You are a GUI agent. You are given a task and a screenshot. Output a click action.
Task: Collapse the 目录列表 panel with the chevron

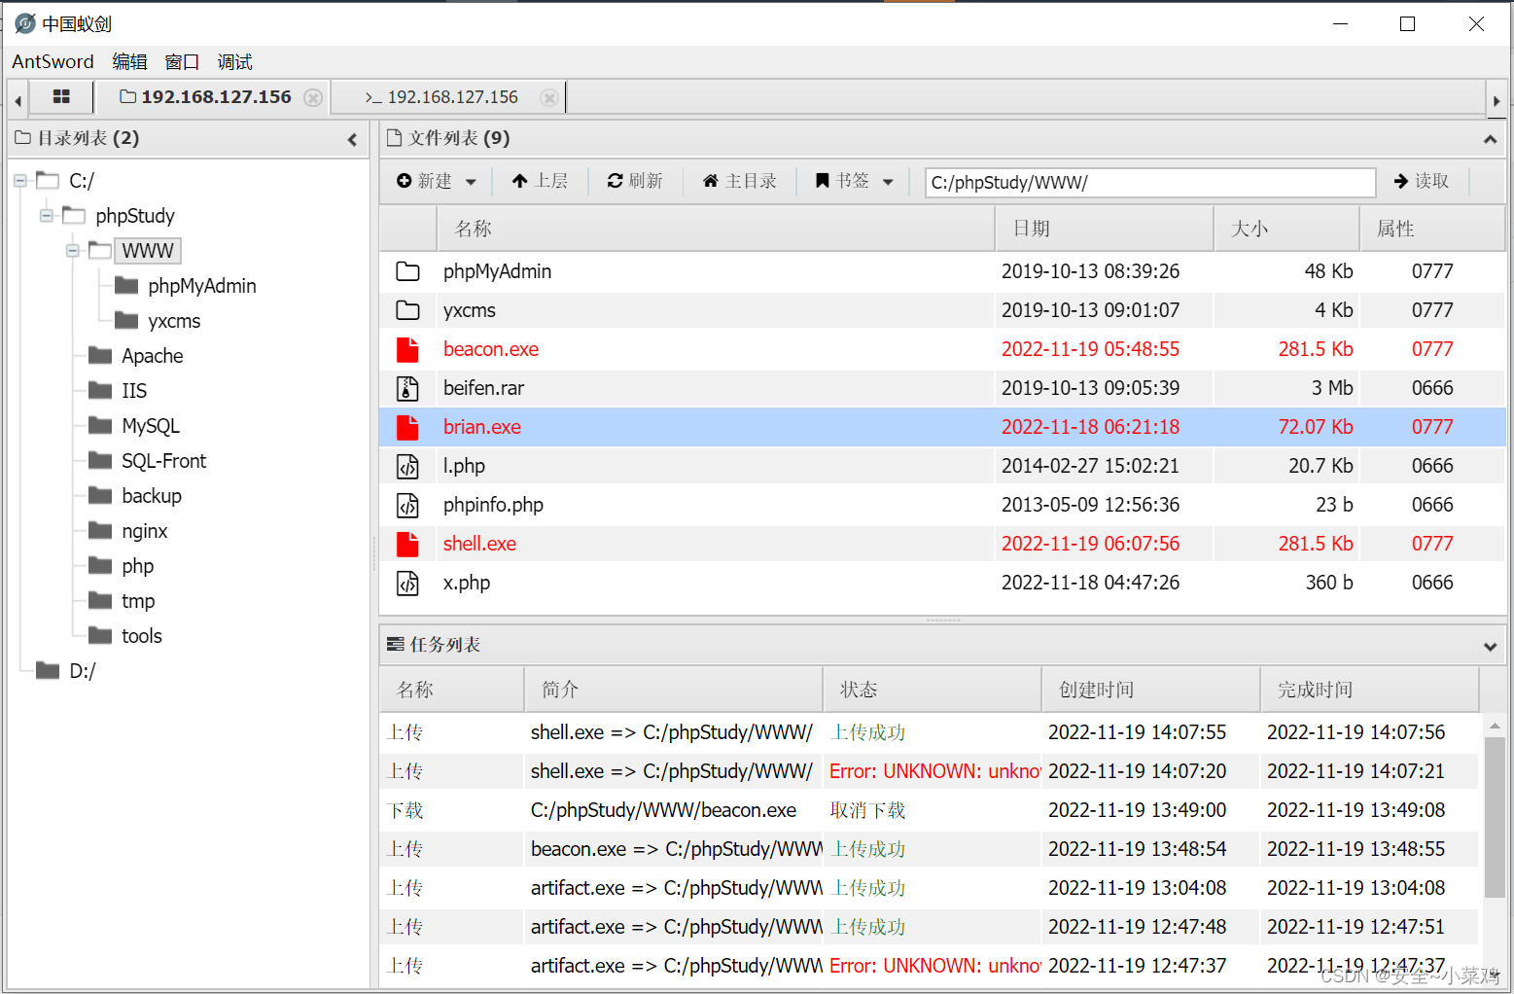tap(352, 139)
